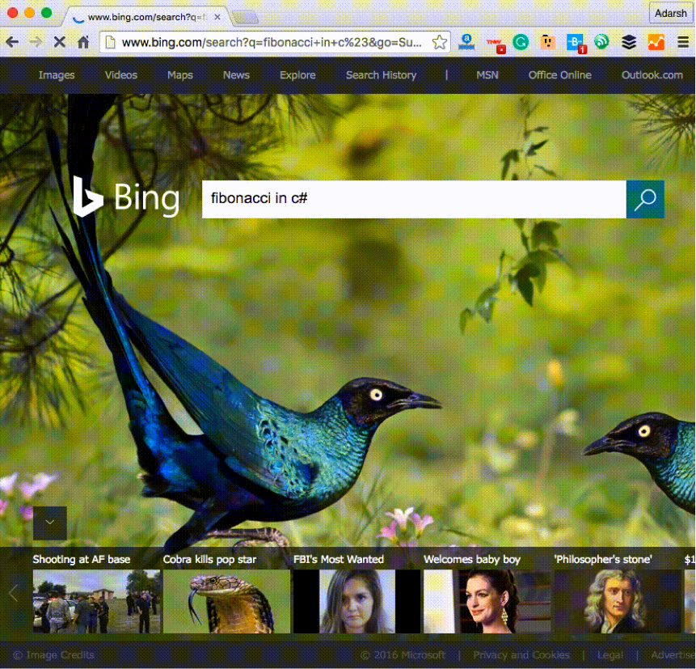Open Chrome's hamburger menu
696x669 pixels.
(x=683, y=42)
